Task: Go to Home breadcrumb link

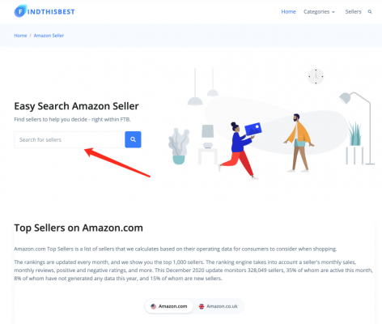Action: (20, 36)
